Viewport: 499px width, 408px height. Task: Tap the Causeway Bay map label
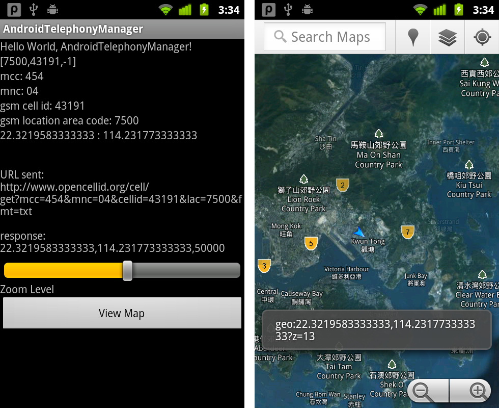tap(301, 297)
